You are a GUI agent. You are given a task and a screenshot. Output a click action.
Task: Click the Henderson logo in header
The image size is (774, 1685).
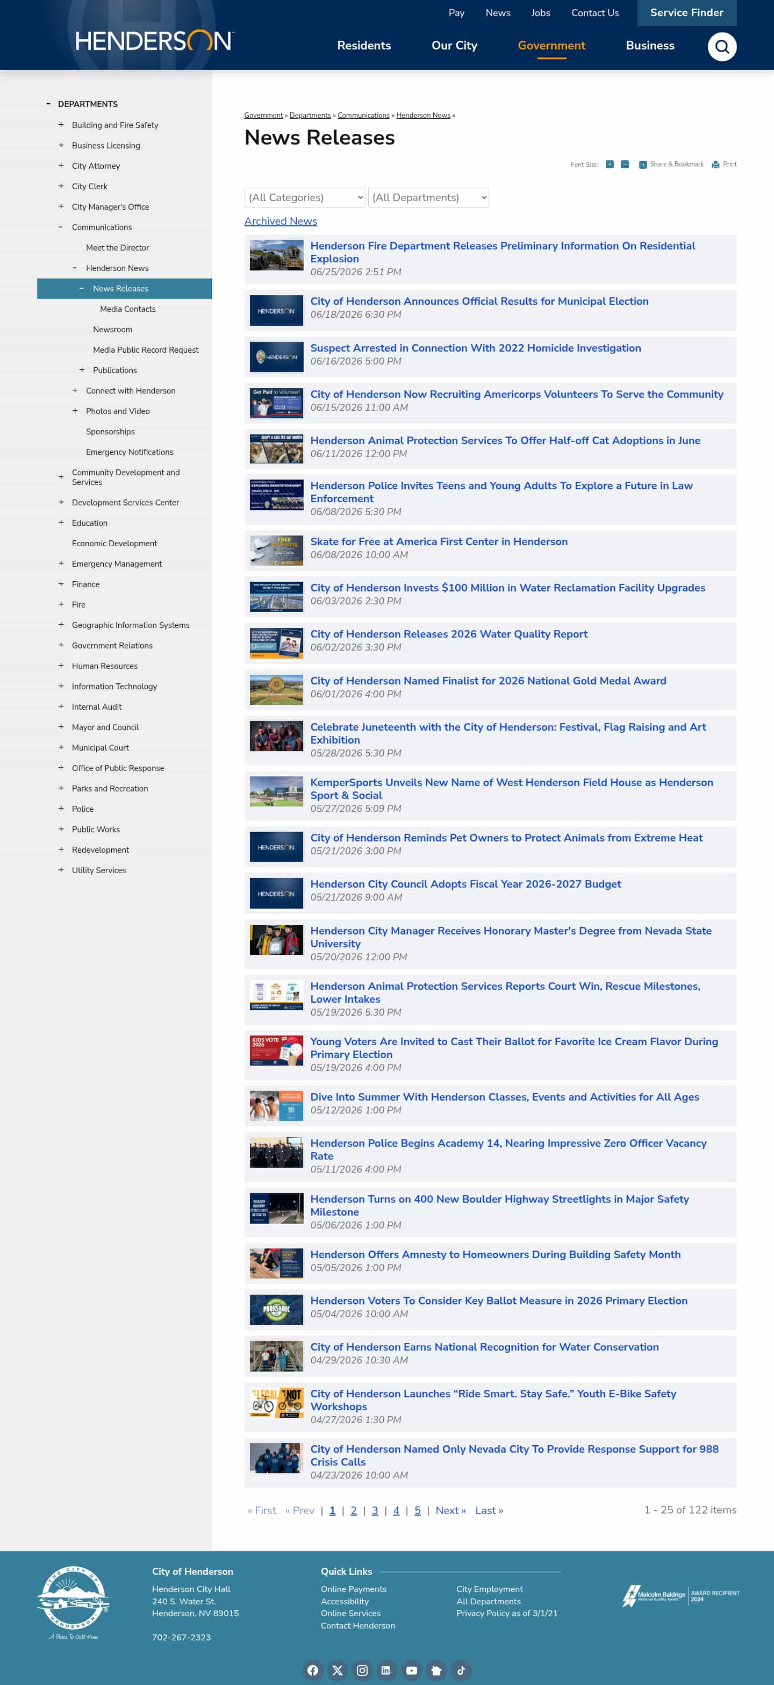point(154,41)
